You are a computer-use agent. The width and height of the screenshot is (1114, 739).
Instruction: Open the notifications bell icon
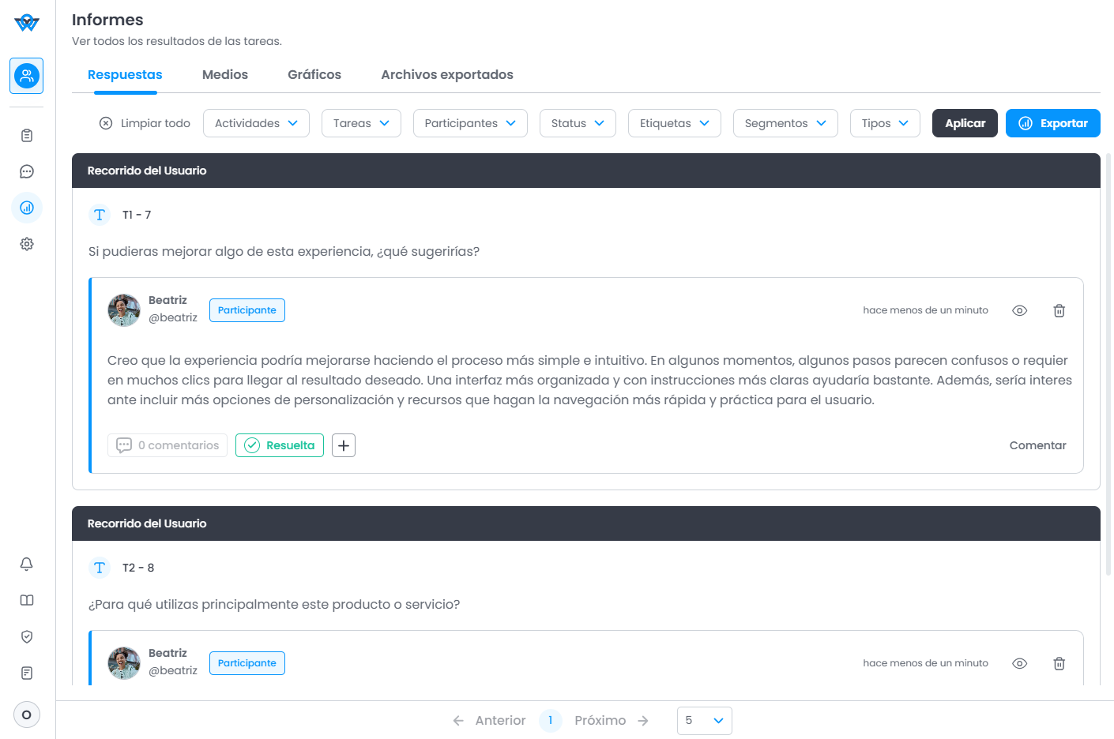click(27, 564)
